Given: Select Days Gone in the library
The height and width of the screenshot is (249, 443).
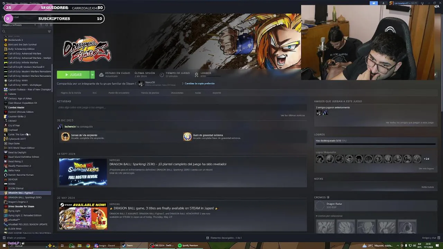Looking at the screenshot, I should [14, 144].
